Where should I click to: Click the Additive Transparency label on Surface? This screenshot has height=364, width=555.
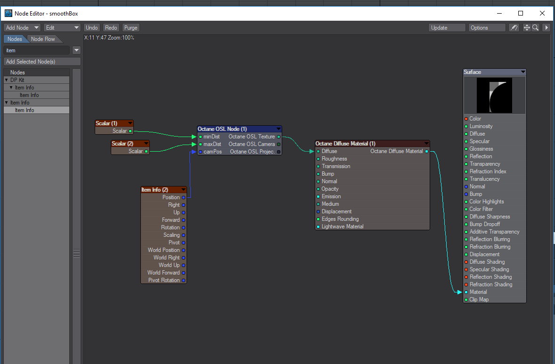pos(495,232)
